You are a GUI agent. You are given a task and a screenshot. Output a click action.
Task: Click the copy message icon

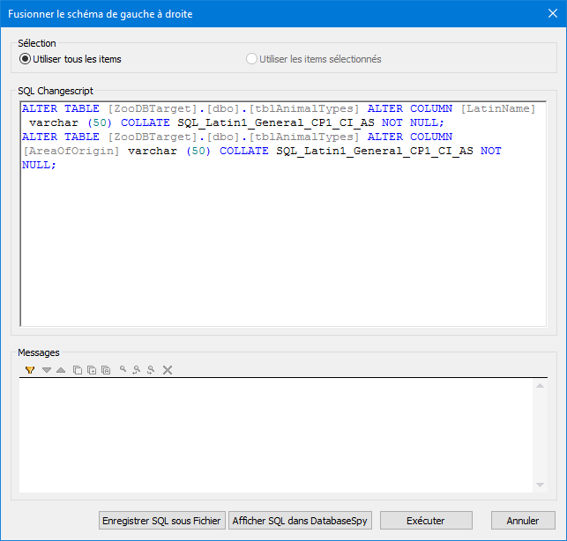point(78,370)
